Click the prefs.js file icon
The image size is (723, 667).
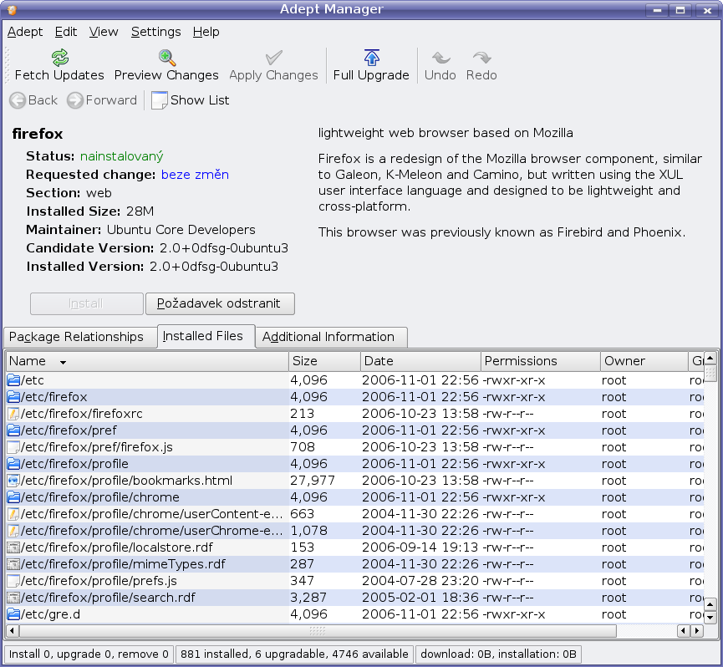tap(13, 581)
